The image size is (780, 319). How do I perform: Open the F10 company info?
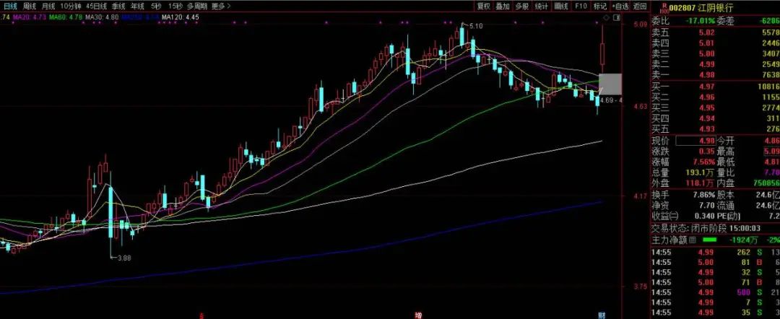tap(581, 6)
